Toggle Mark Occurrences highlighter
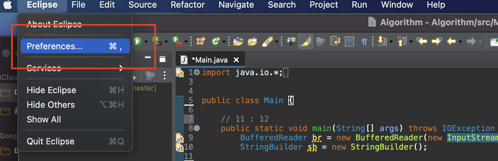Image resolution: width=498 pixels, height=161 pixels. pyautogui.click(x=305, y=41)
